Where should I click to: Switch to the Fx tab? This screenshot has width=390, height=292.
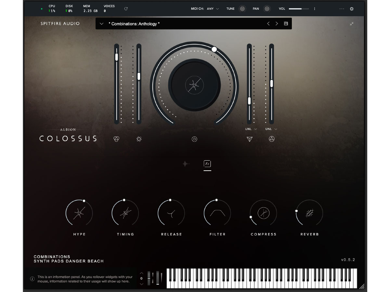pos(207,164)
